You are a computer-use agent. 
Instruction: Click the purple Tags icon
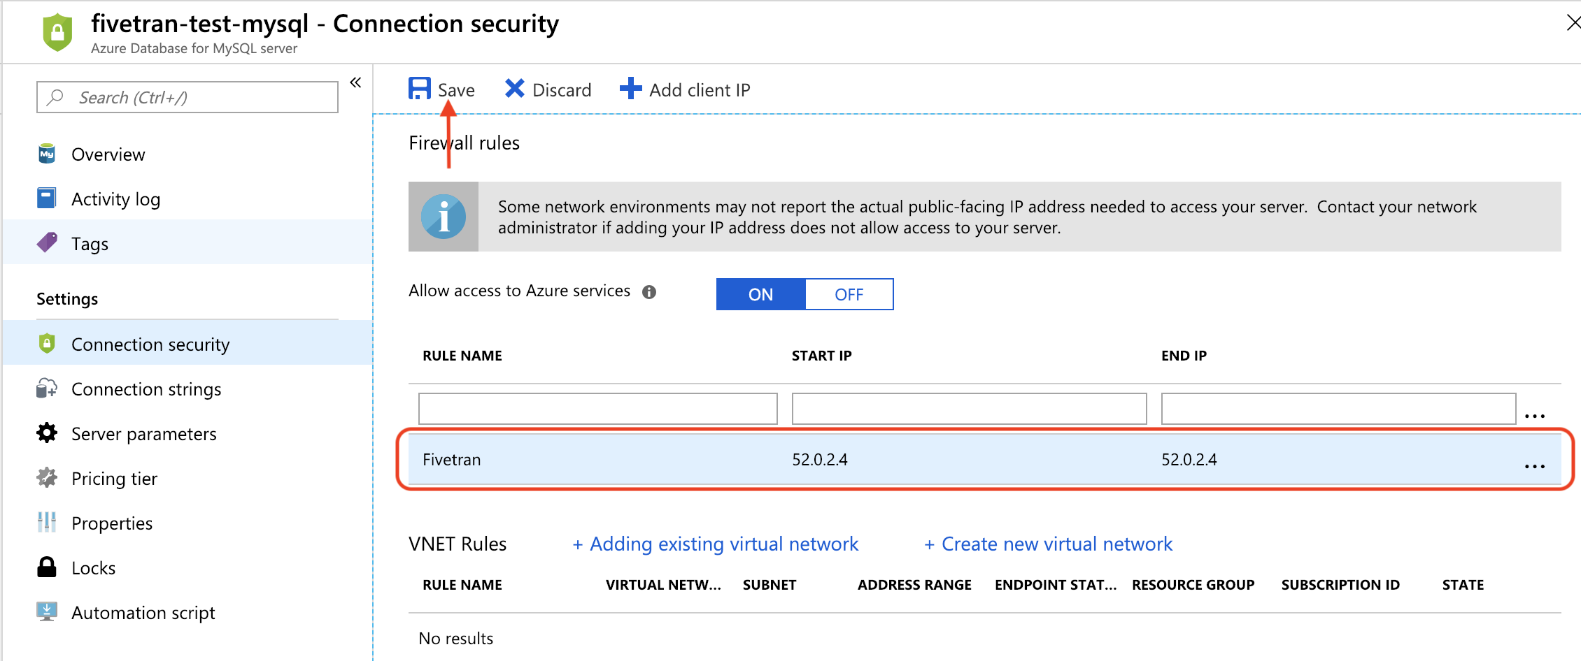point(47,243)
